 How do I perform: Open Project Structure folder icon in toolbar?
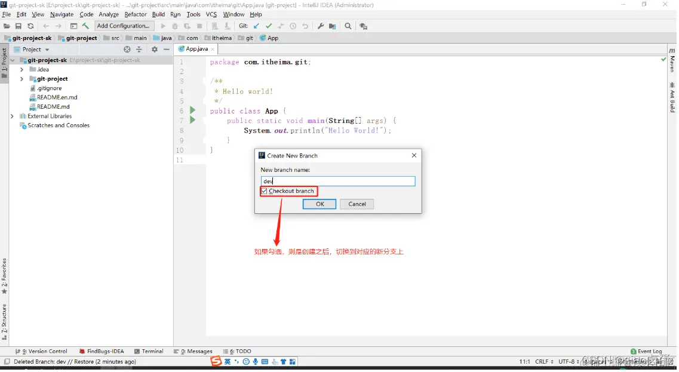pyautogui.click(x=333, y=26)
